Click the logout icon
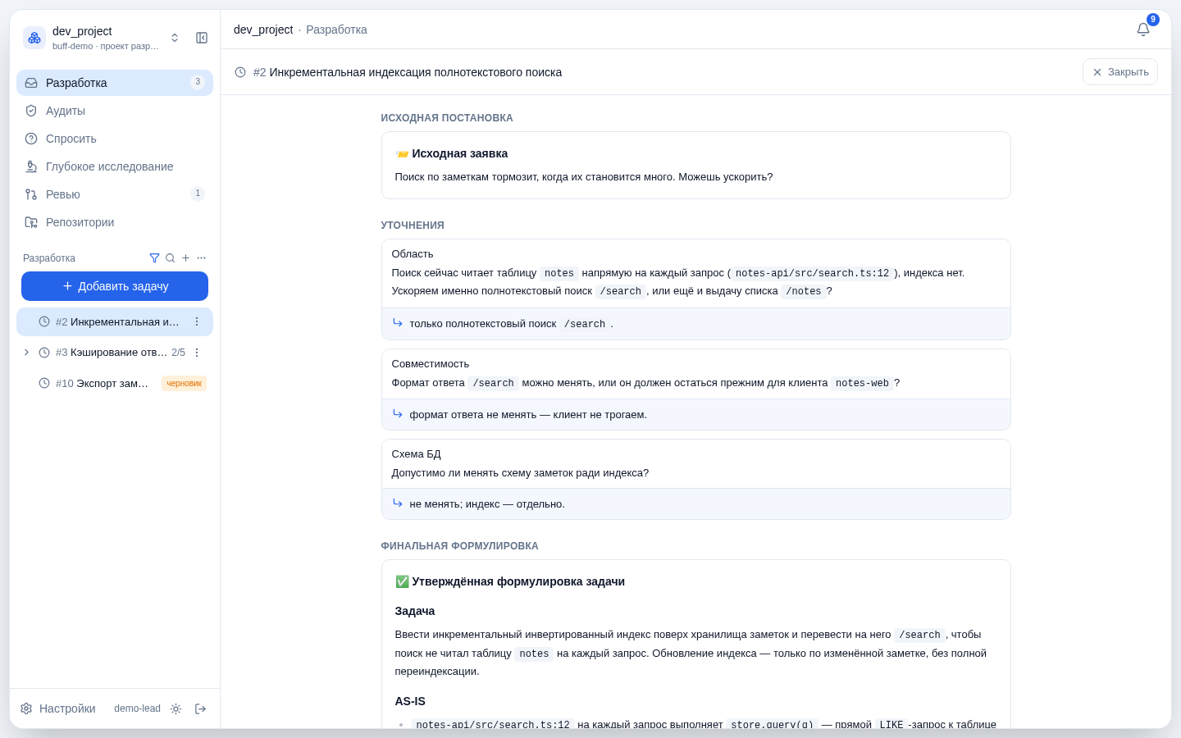The width and height of the screenshot is (1181, 738). pyautogui.click(x=200, y=708)
